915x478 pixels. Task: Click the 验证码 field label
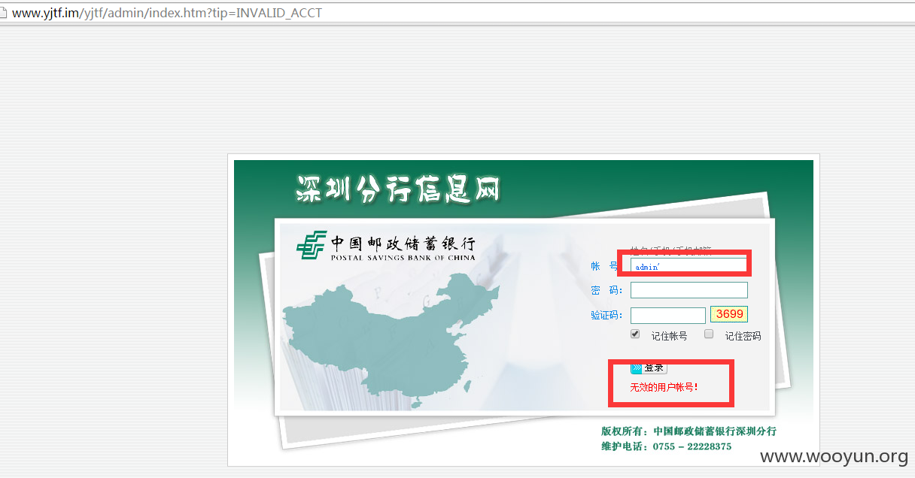pos(607,316)
